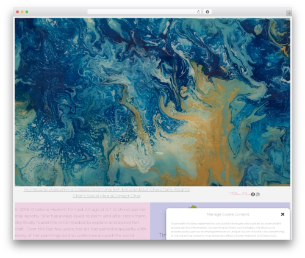Close the Manage Cookie Consent popup

[282, 214]
